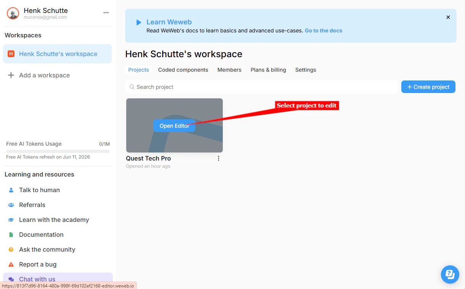The image size is (465, 289).
Task: Click the academy graduation cap icon
Action: (x=11, y=220)
